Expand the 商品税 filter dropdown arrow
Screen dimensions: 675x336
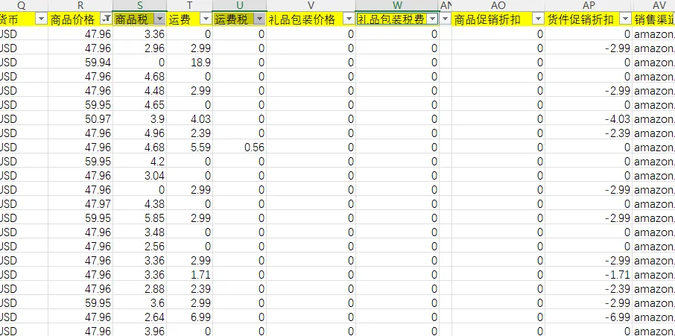(159, 19)
